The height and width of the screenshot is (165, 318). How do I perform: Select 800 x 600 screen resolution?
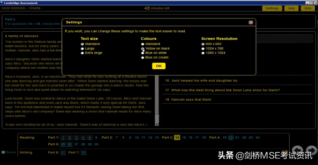point(203,44)
